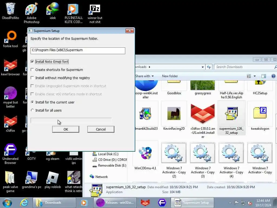This screenshot has width=277, height=208.
Task: Select the 'mypal but better' desktop icon
Action: (x=11, y=97)
